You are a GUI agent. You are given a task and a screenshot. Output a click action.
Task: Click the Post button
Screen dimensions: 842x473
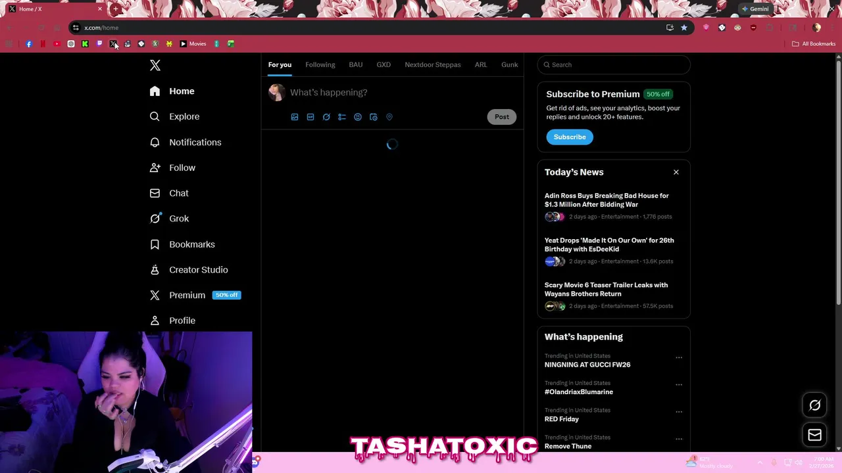point(502,117)
